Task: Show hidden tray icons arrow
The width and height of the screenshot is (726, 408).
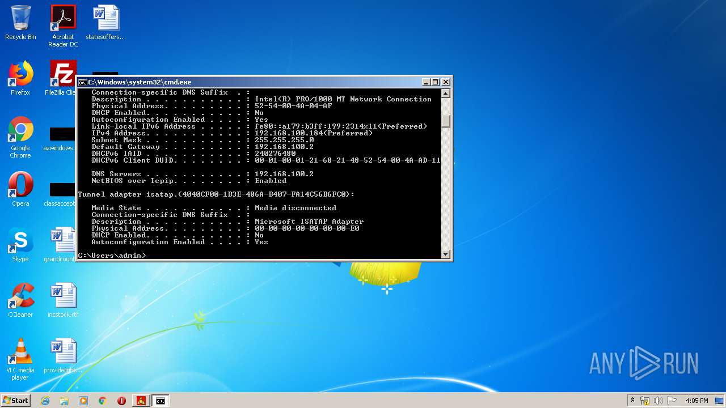Action: [x=632, y=401]
